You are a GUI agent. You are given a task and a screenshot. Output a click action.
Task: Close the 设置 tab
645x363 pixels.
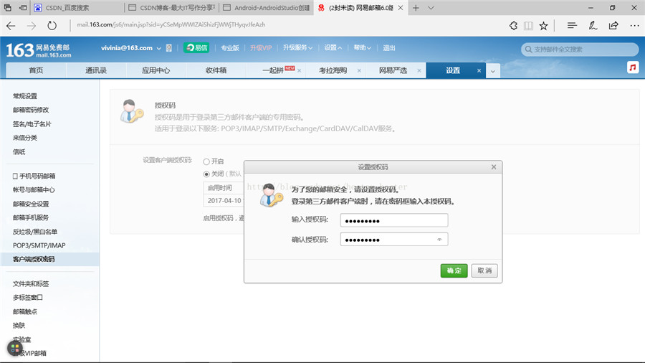479,71
